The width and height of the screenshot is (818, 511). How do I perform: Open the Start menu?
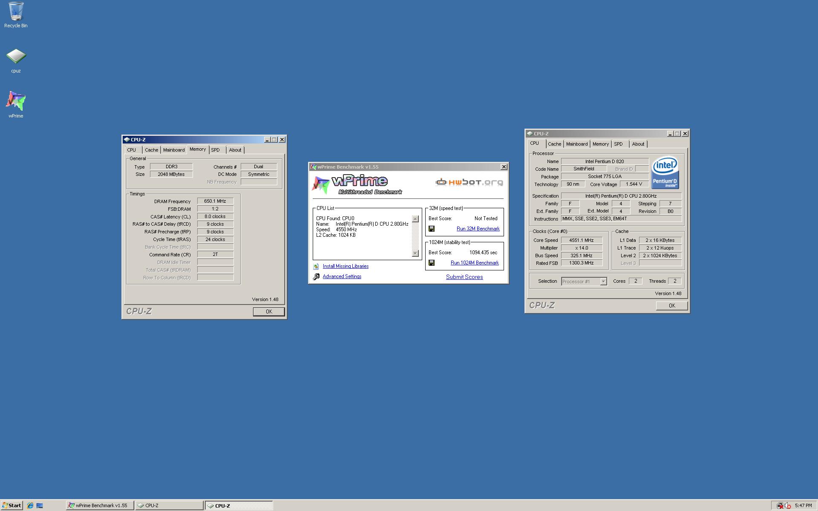(x=12, y=505)
